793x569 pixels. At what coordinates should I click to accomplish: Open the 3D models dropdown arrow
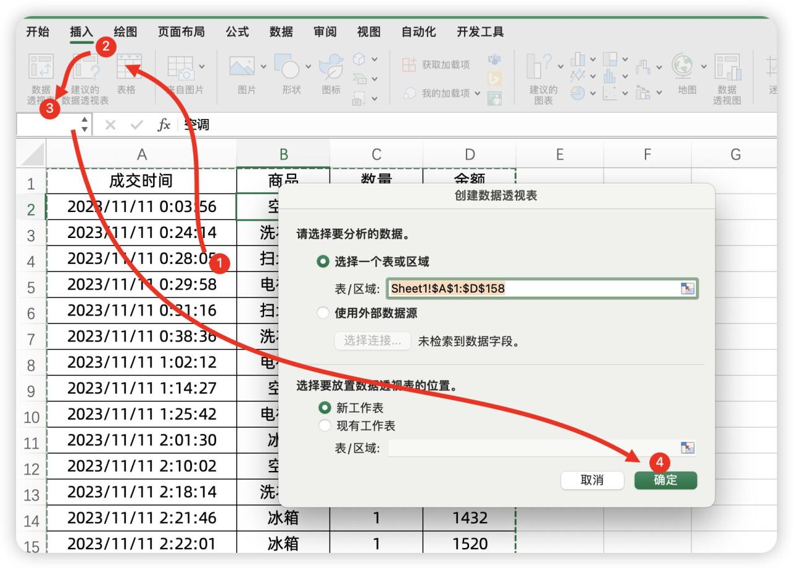tap(374, 60)
